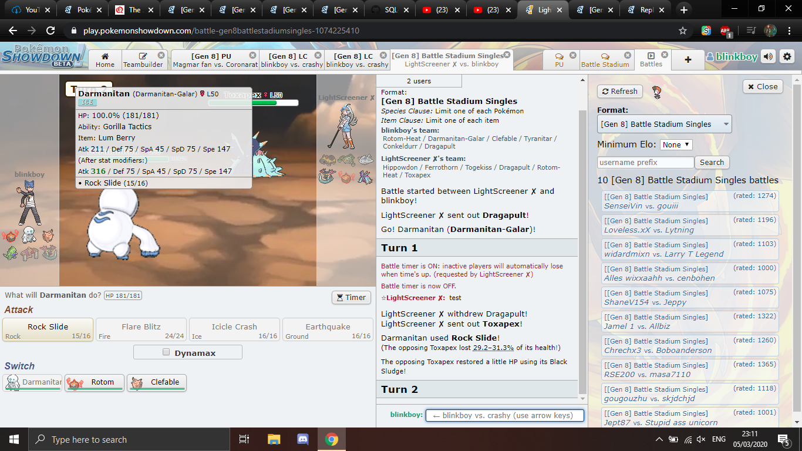
Task: Open Windows notification center
Action: coord(784,439)
